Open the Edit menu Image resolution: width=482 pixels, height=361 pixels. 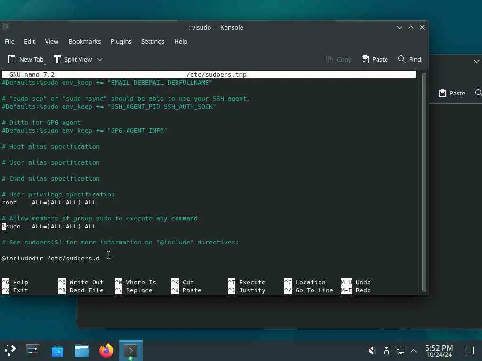pyautogui.click(x=30, y=41)
